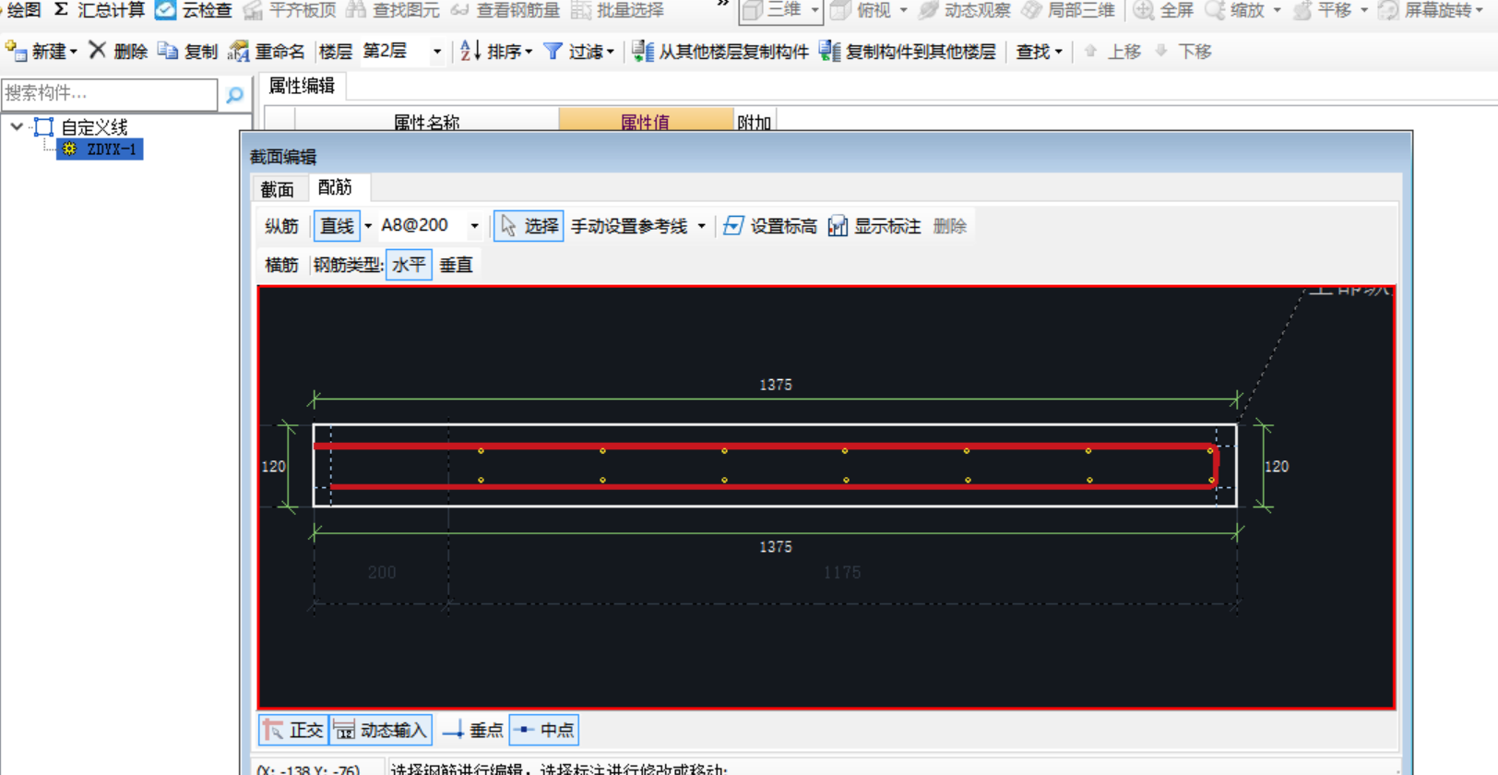
Task: Click 全屏 full screen icon
Action: click(1144, 10)
